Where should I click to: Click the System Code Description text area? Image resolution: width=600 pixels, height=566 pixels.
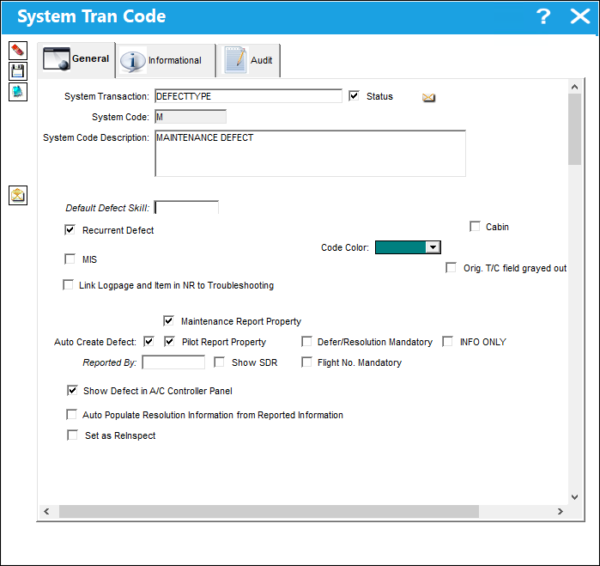click(x=311, y=154)
